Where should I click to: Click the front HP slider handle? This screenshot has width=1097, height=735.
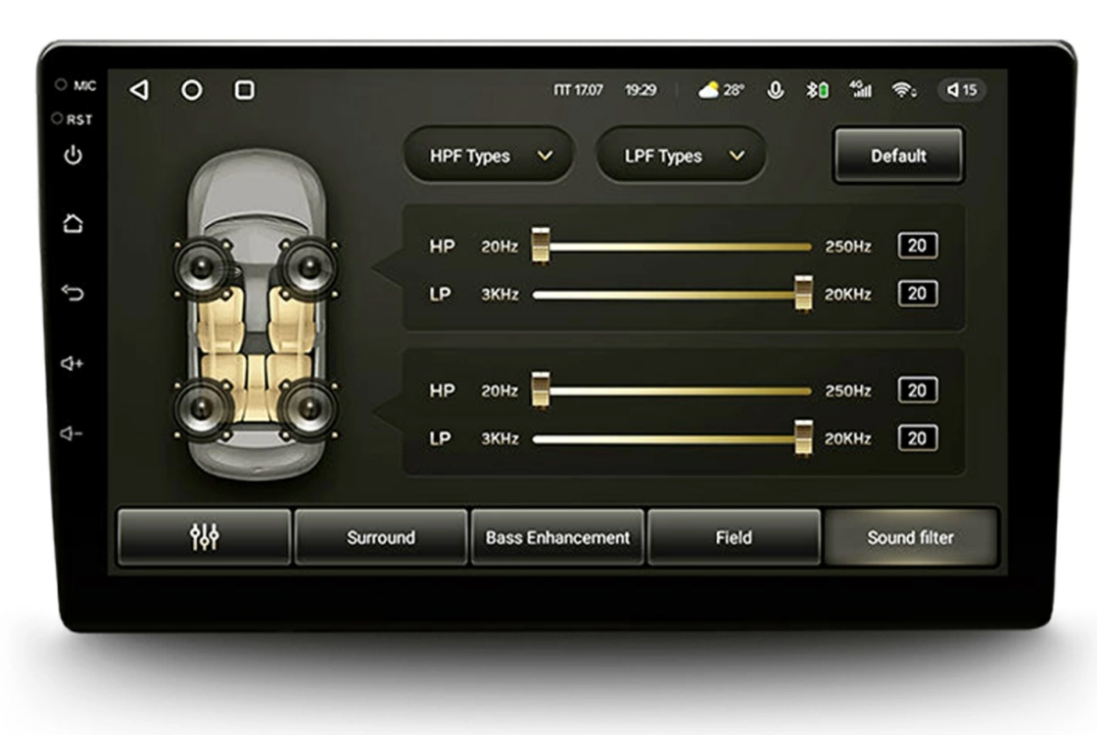click(x=540, y=245)
